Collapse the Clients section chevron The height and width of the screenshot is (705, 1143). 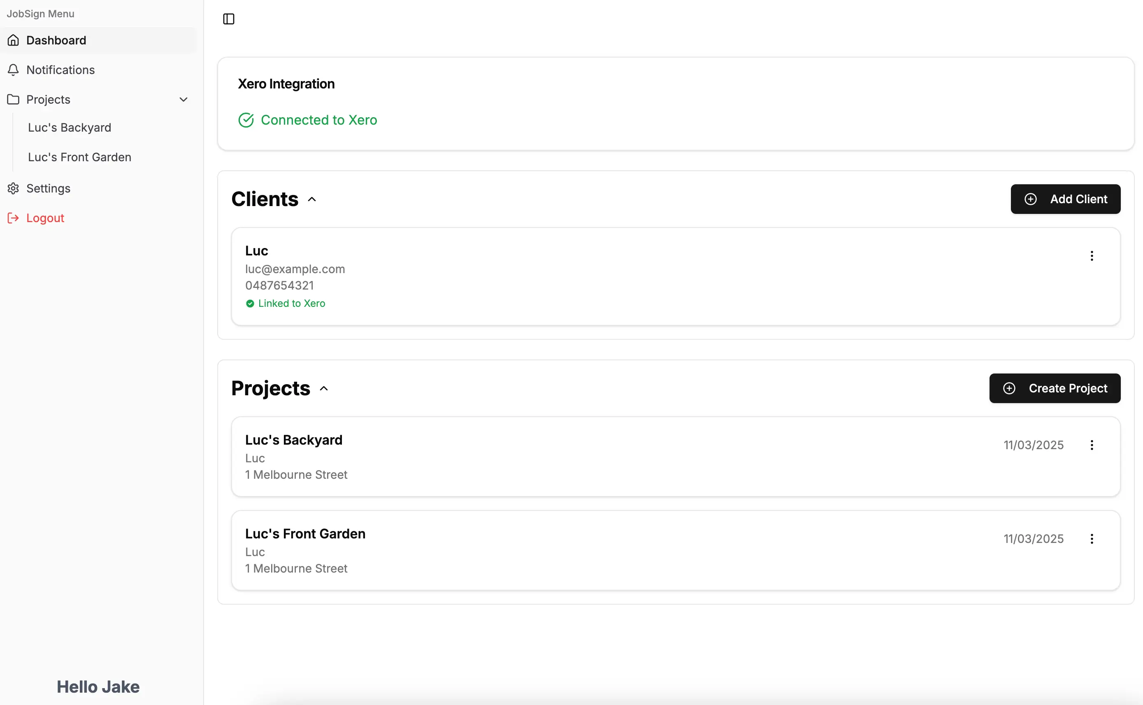point(312,199)
